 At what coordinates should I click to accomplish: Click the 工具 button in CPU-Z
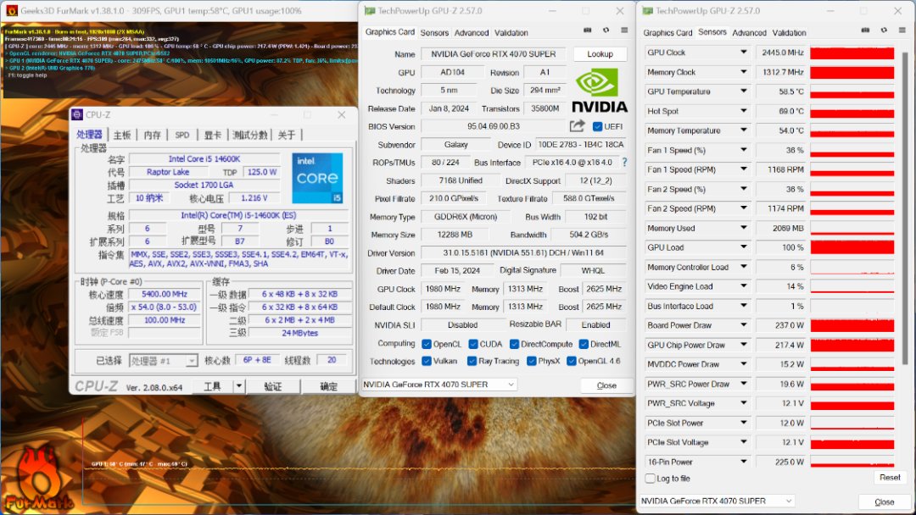click(213, 386)
